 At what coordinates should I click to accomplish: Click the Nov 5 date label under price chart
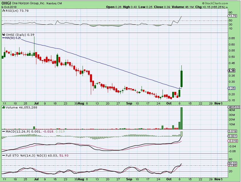218,103
